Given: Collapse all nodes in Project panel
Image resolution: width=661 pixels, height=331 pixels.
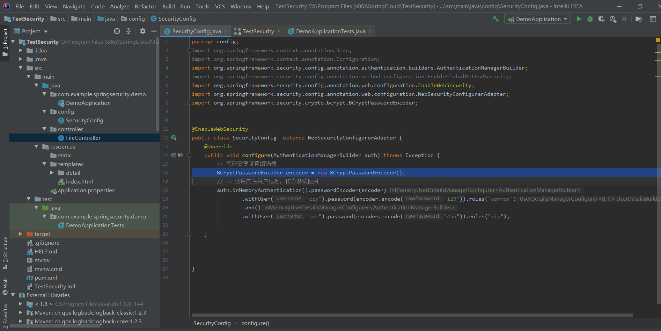Looking at the screenshot, I should pyautogui.click(x=128, y=31).
